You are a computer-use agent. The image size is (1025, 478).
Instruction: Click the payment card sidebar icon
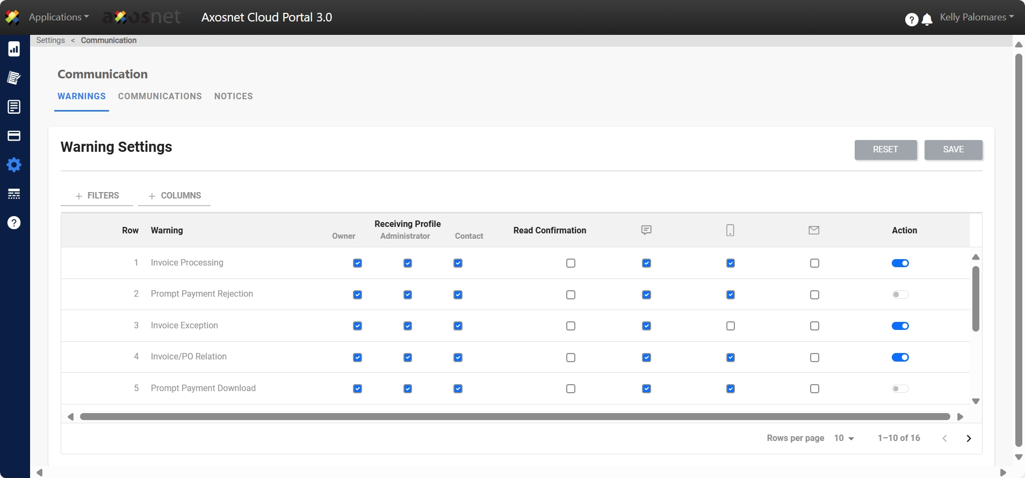(14, 136)
